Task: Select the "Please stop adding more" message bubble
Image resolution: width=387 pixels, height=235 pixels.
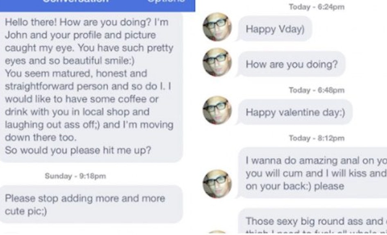Action: [x=91, y=204]
